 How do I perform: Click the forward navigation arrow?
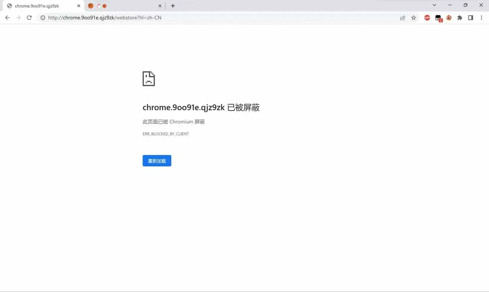[18, 18]
